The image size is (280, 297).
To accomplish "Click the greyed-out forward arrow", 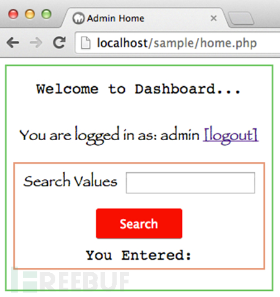I will point(36,43).
